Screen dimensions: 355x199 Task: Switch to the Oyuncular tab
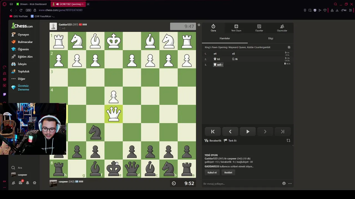coord(282,28)
